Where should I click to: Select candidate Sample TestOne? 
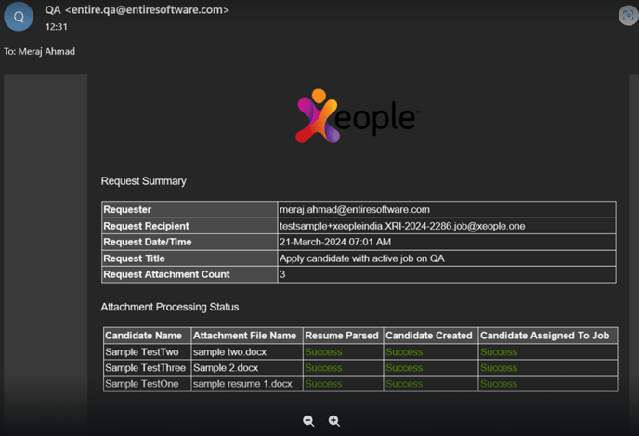(x=142, y=384)
